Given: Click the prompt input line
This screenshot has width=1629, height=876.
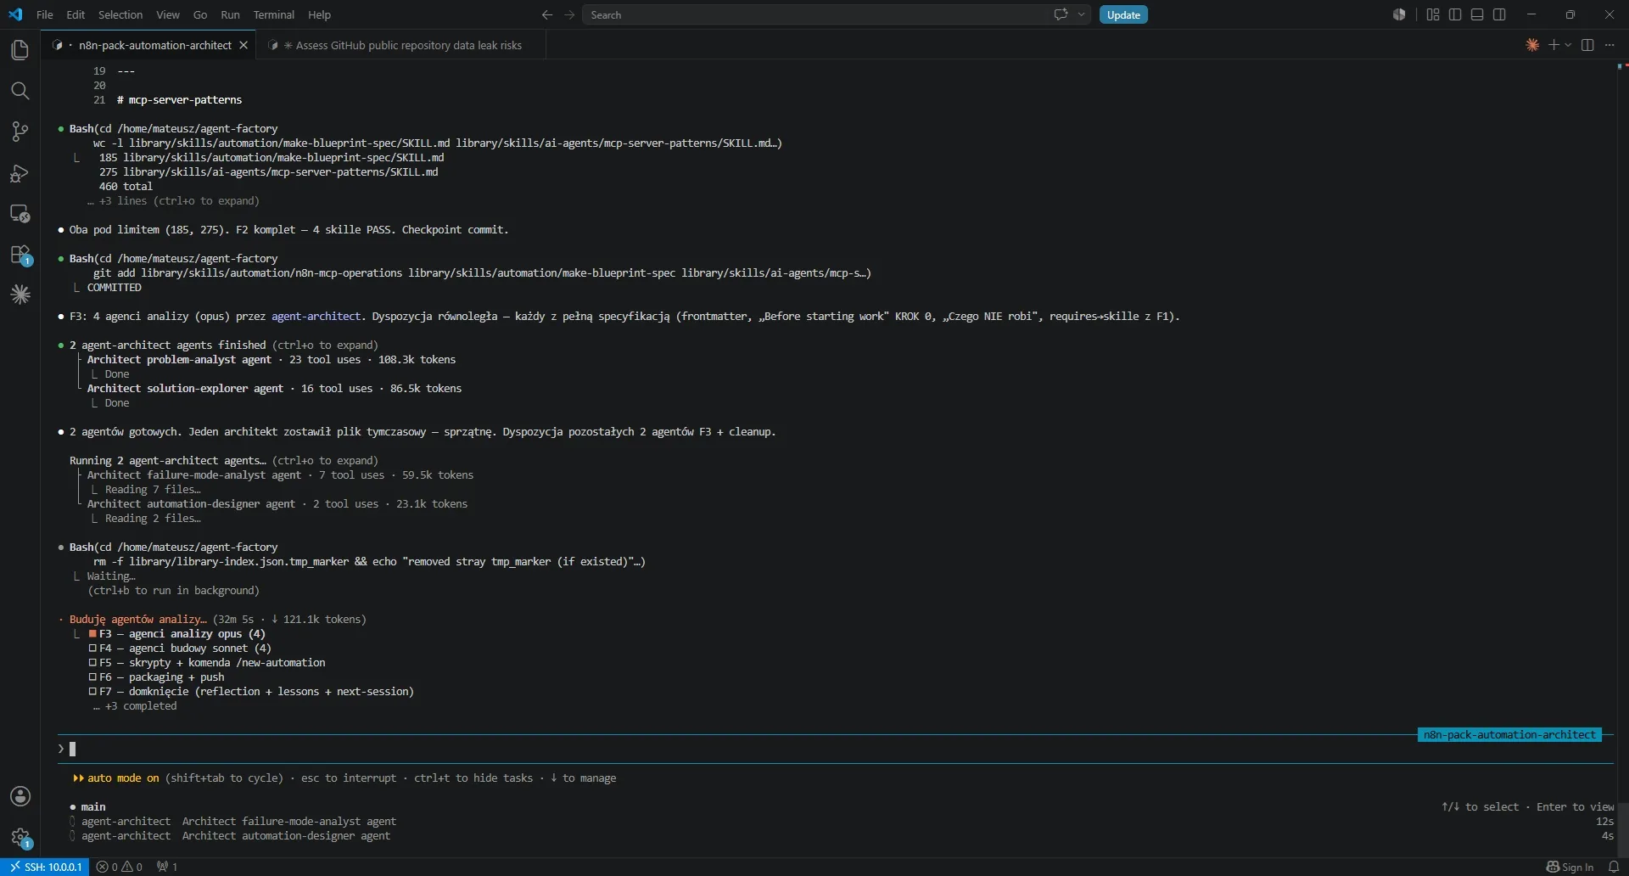Looking at the screenshot, I should (x=836, y=749).
